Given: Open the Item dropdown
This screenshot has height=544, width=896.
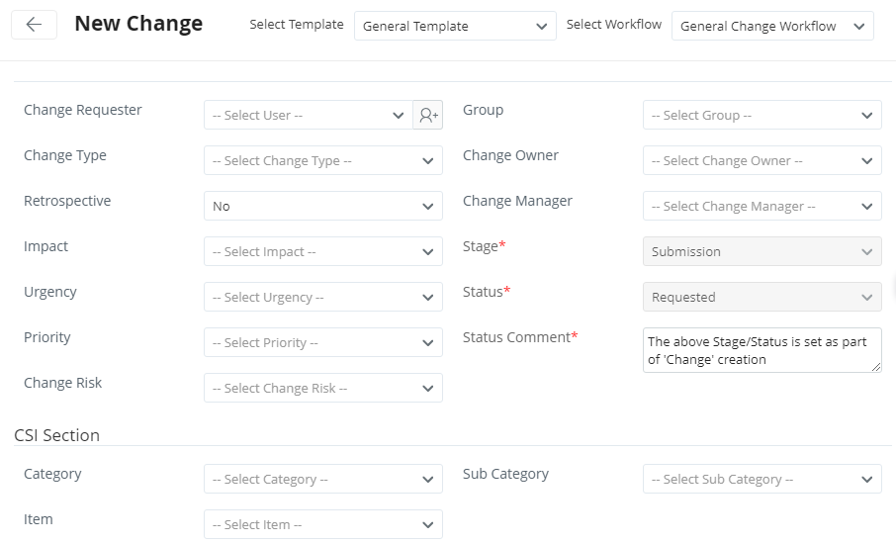Looking at the screenshot, I should click(322, 525).
